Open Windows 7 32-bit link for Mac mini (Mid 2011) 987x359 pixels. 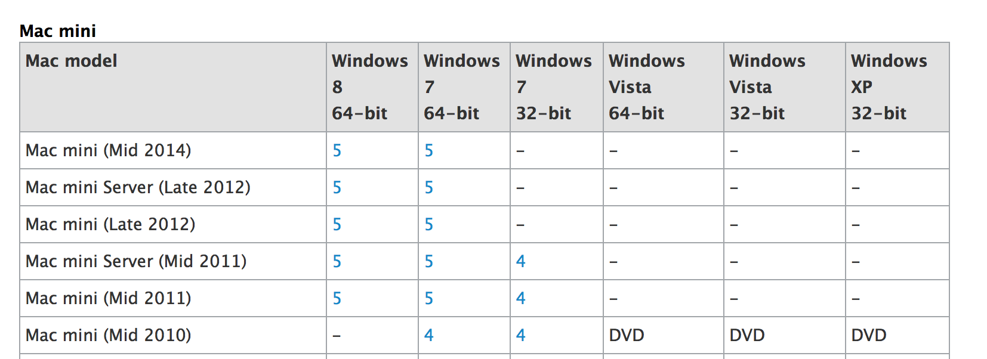[521, 299]
